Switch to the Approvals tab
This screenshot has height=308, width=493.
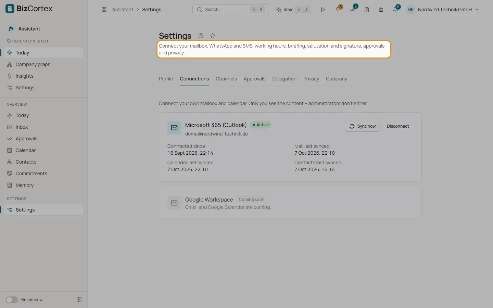(254, 79)
